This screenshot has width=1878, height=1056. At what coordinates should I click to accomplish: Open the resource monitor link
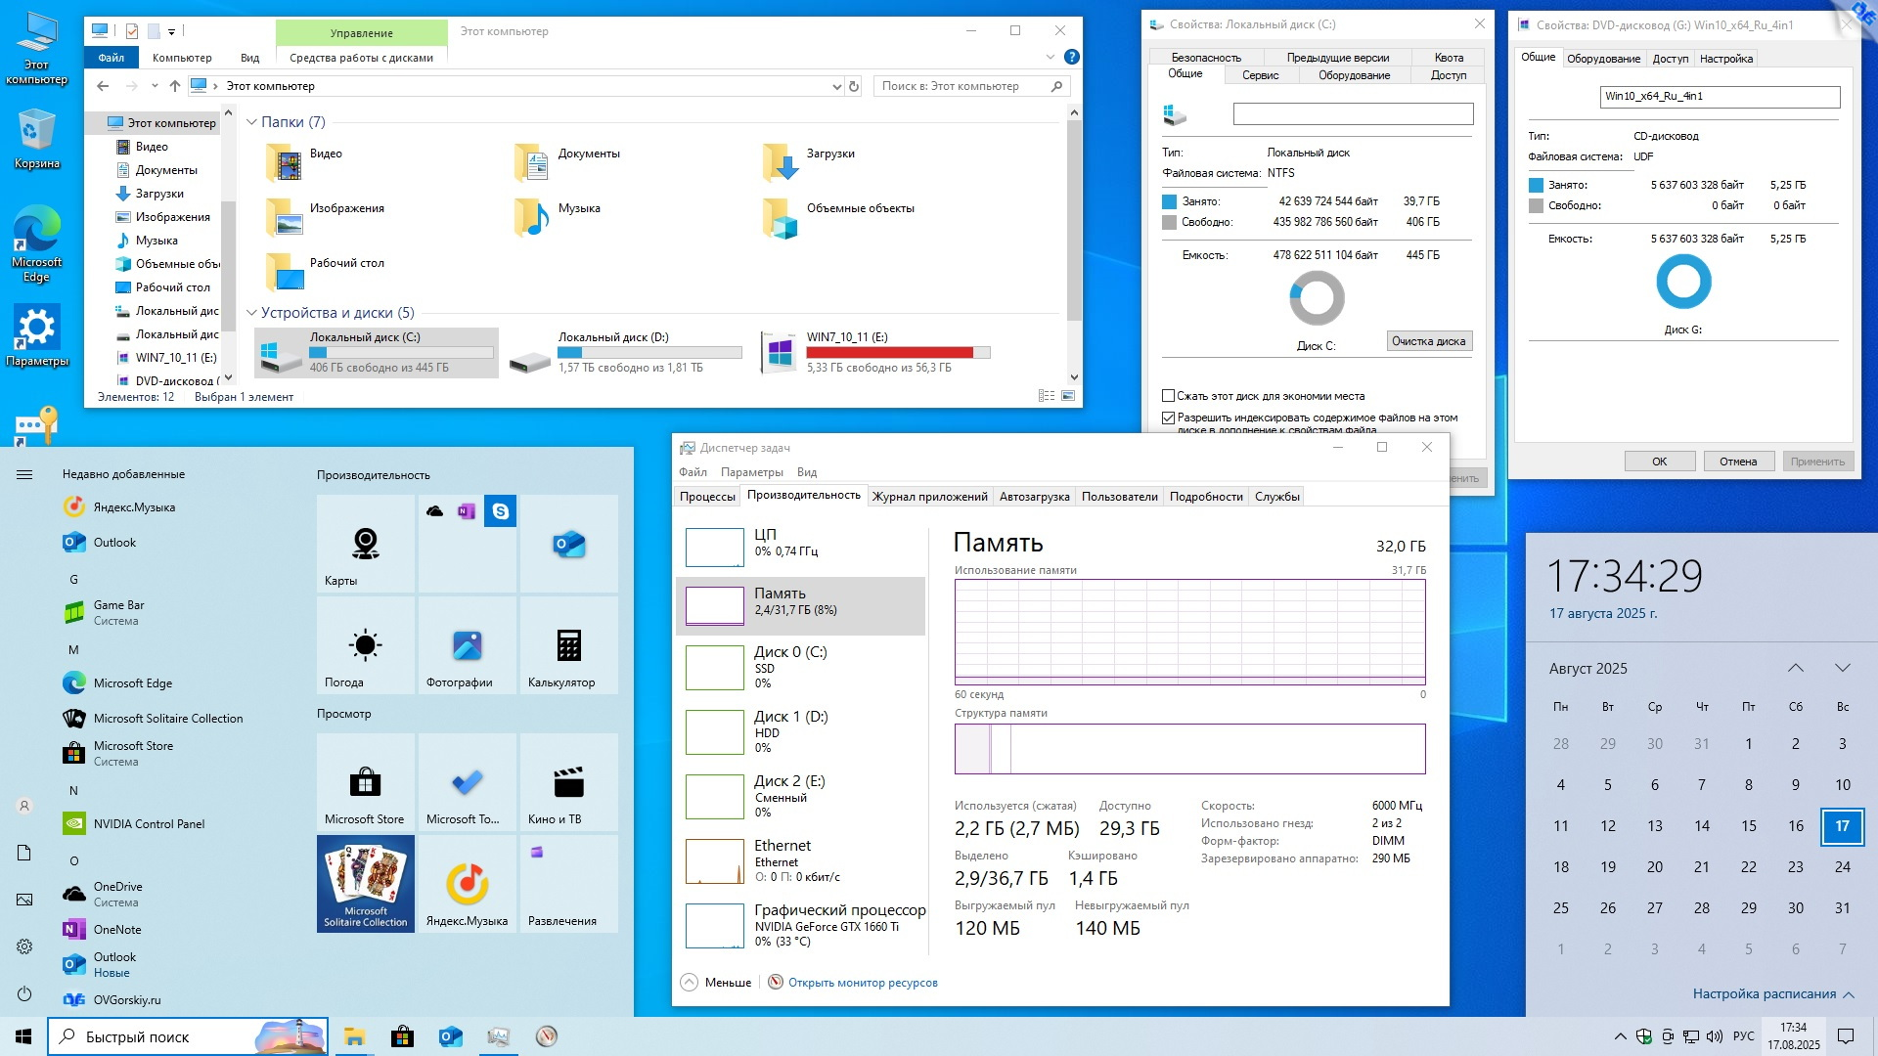862,983
